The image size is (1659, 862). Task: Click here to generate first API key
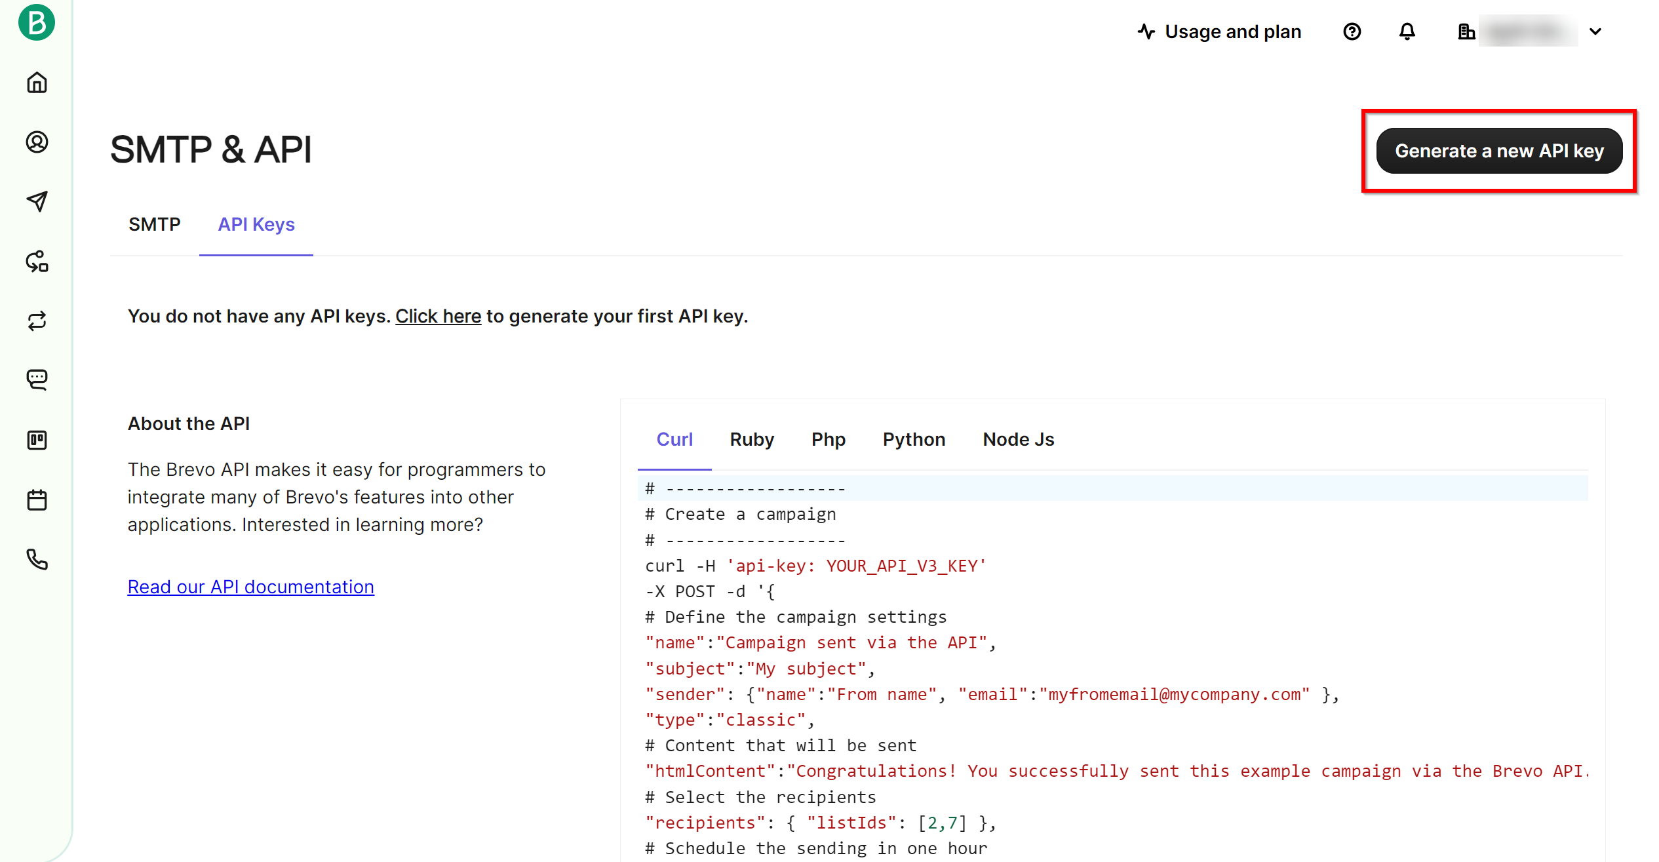click(x=438, y=317)
